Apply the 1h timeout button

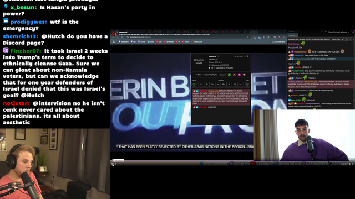(229, 85)
